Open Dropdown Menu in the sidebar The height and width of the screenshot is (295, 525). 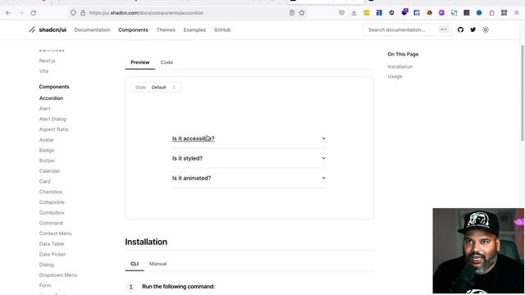click(58, 275)
